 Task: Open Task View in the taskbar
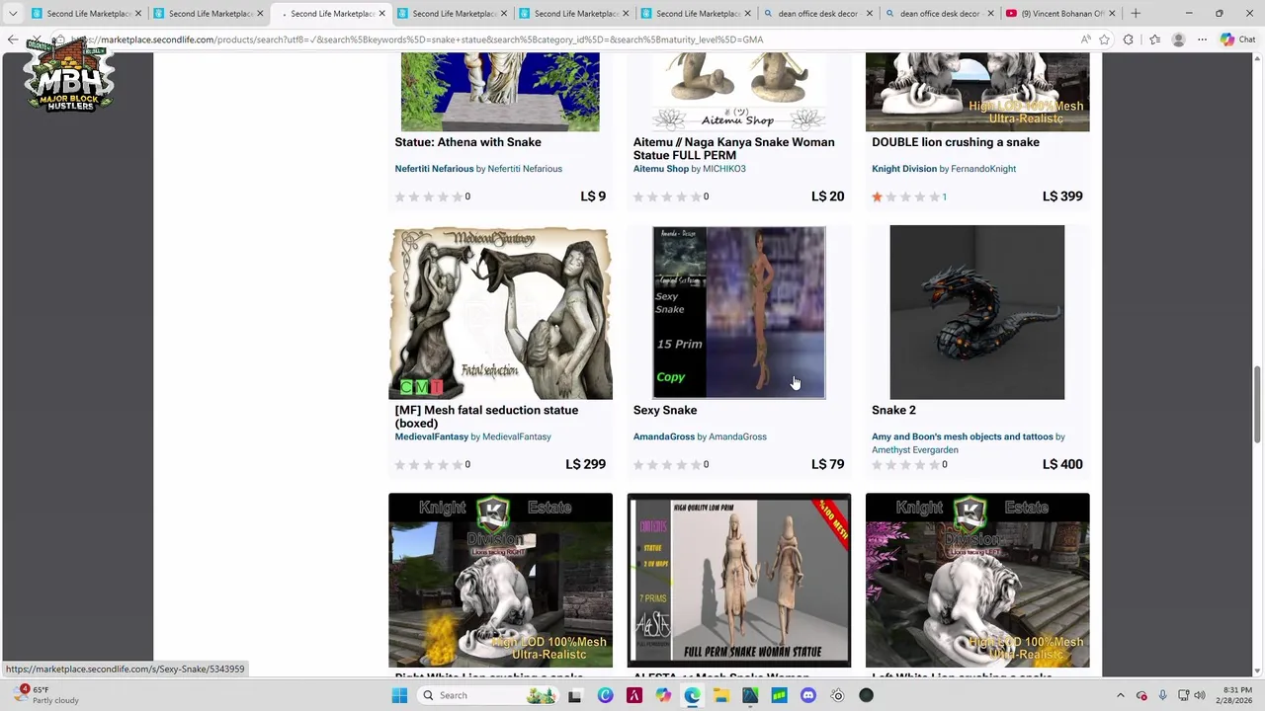[x=574, y=695]
